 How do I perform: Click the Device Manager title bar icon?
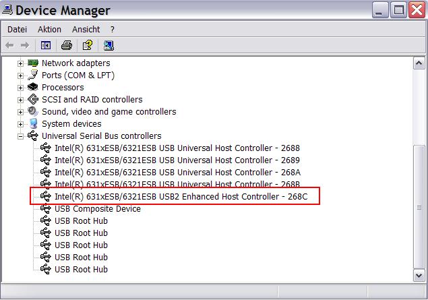[x=7, y=10]
